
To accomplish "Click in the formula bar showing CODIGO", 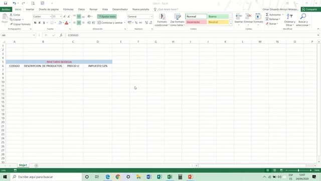I will [x=192, y=35].
